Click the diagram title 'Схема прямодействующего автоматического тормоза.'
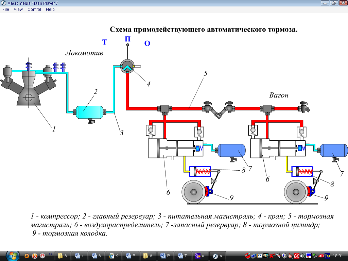This screenshot has height=261, width=348. coord(204,29)
